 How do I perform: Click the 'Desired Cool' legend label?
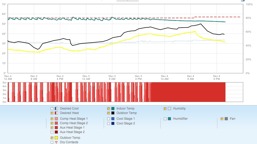click(69, 109)
